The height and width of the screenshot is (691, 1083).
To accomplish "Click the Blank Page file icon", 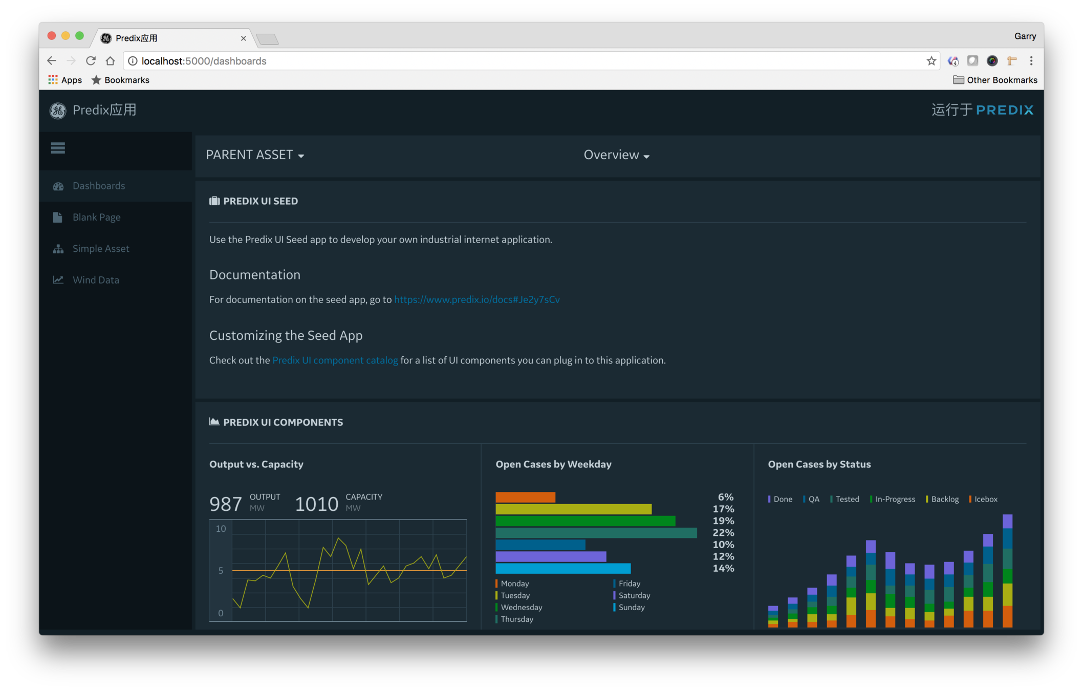I will point(58,218).
